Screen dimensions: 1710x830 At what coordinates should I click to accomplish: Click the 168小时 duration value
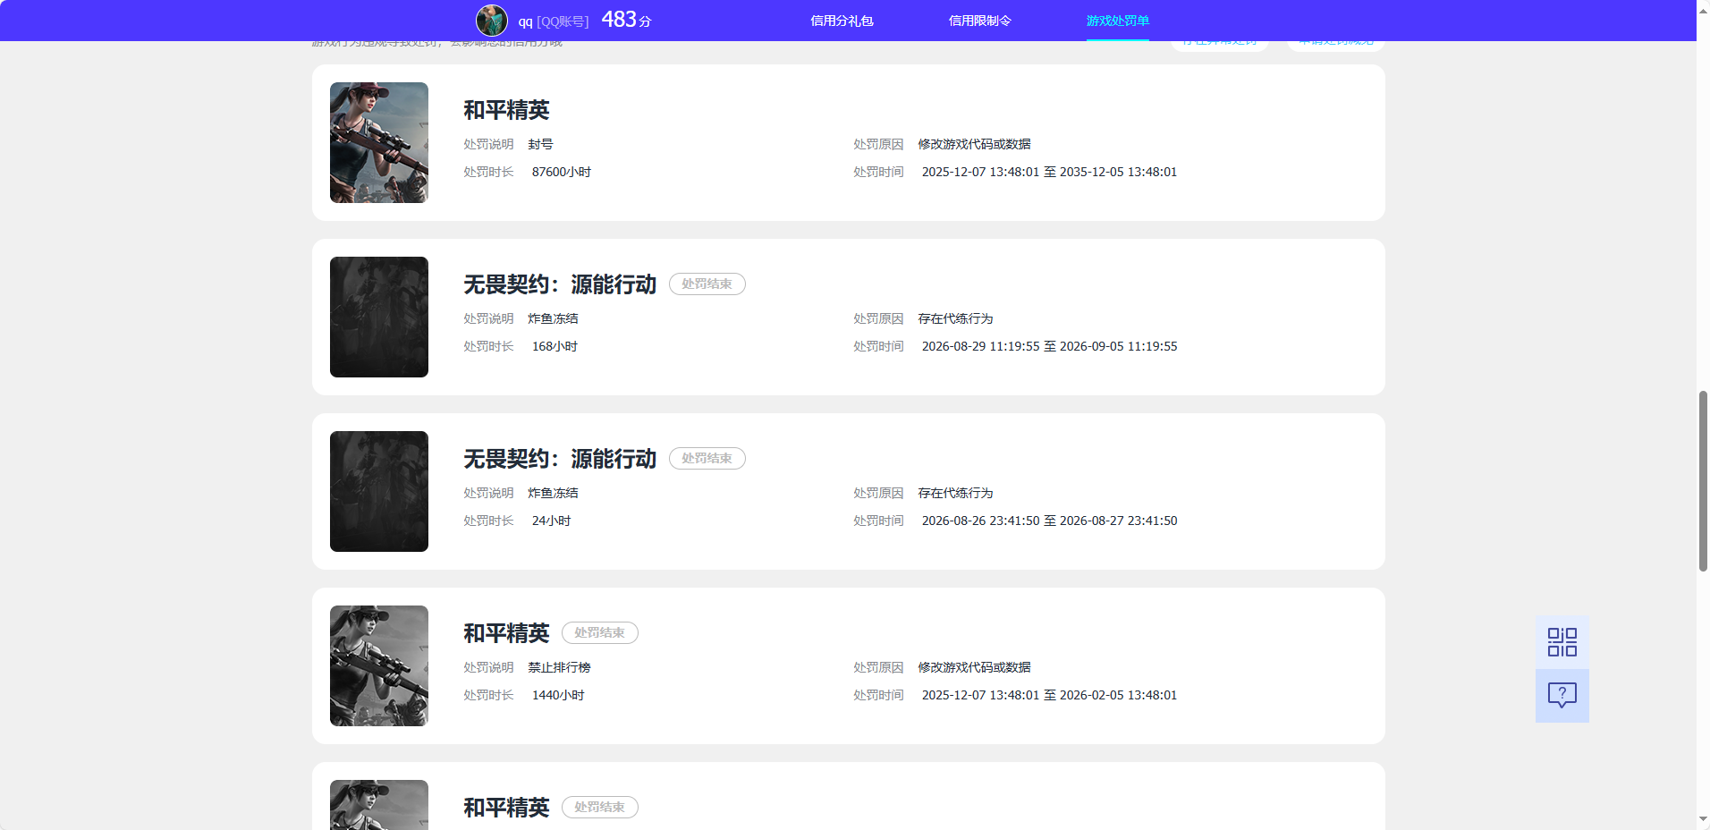pos(554,346)
